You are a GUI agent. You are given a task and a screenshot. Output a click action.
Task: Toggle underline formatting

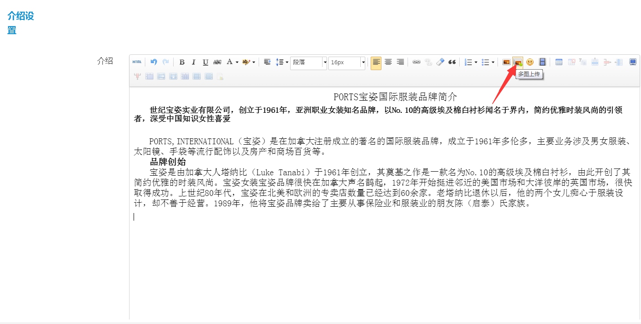click(x=206, y=62)
